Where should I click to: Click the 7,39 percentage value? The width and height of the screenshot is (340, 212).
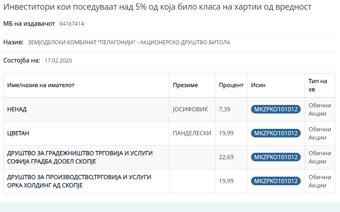[225, 110]
